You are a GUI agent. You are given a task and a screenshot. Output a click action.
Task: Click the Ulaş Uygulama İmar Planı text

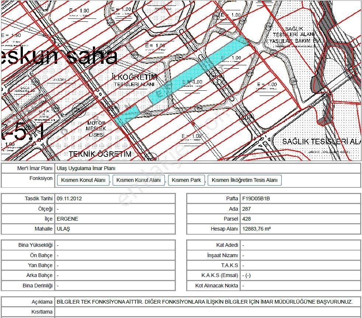(86, 168)
